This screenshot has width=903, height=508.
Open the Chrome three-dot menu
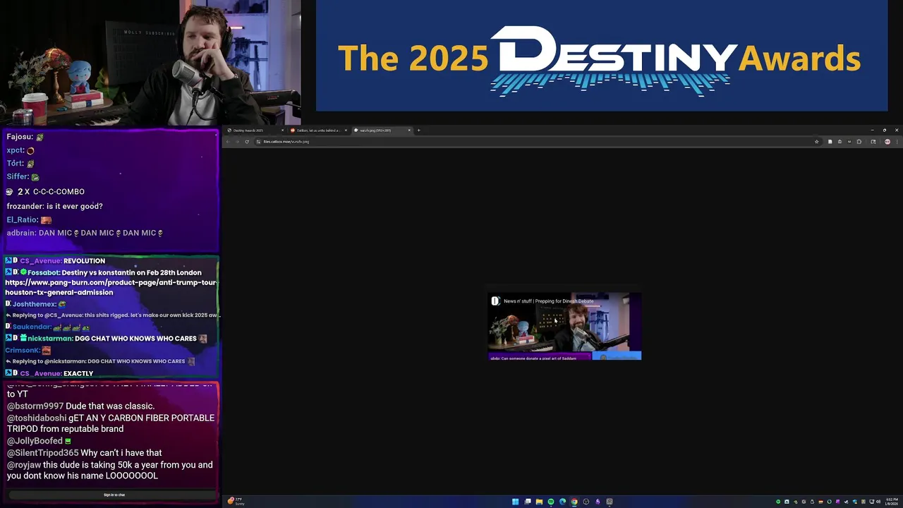897,142
